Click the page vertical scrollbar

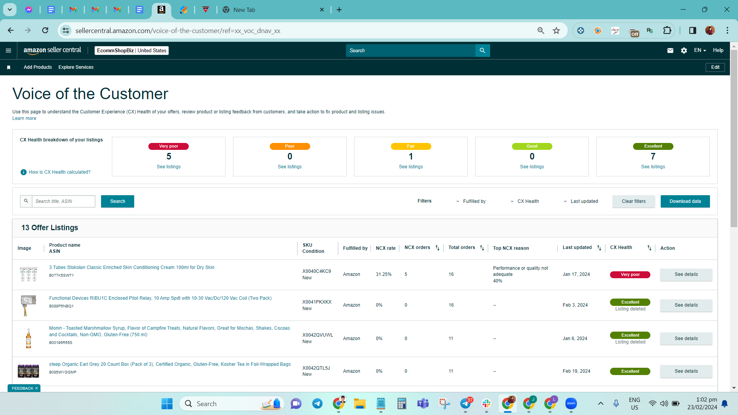(734, 138)
